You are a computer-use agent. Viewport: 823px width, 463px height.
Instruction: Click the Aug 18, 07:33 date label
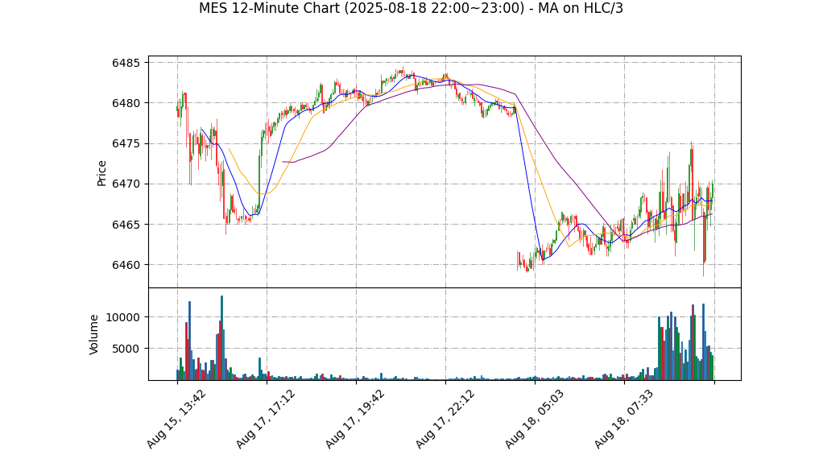pyautogui.click(x=623, y=419)
